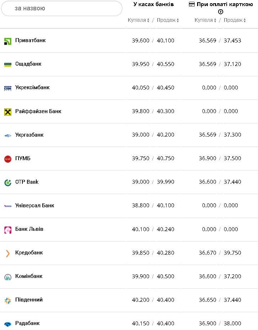Click the Радабанк blue logo icon
This screenshot has width=258, height=330.
tap(8, 324)
